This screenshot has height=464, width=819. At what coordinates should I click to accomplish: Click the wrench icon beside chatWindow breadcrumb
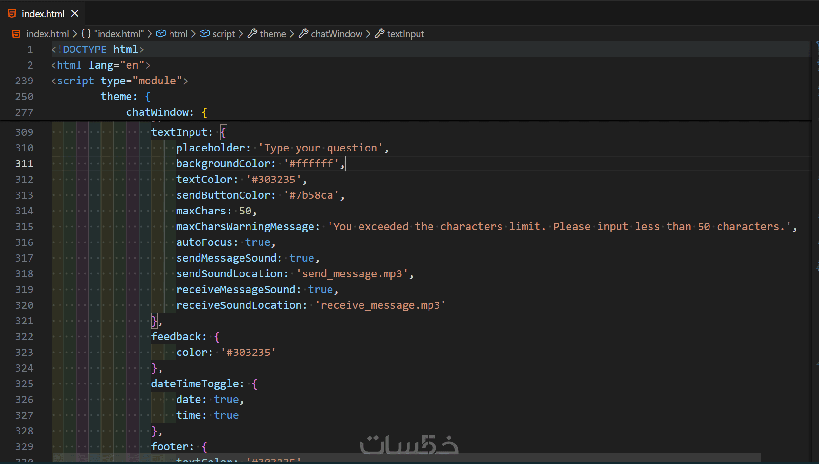pyautogui.click(x=303, y=34)
